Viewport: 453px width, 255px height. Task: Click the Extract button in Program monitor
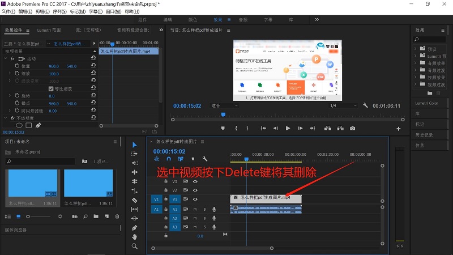tap(340, 128)
